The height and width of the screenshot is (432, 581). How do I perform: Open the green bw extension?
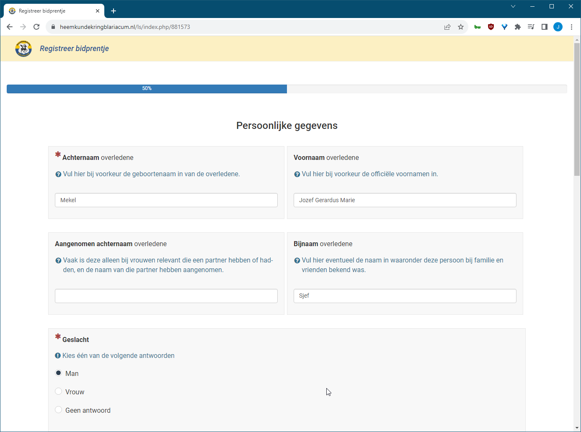coord(478,27)
